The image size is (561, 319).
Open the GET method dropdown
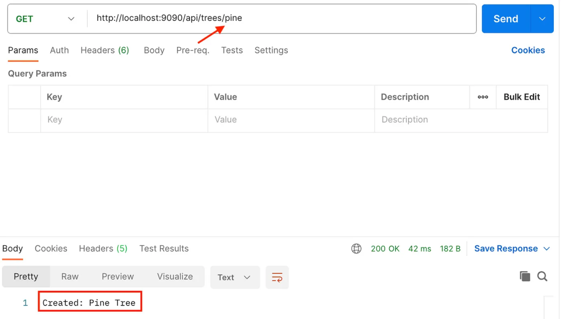[45, 19]
